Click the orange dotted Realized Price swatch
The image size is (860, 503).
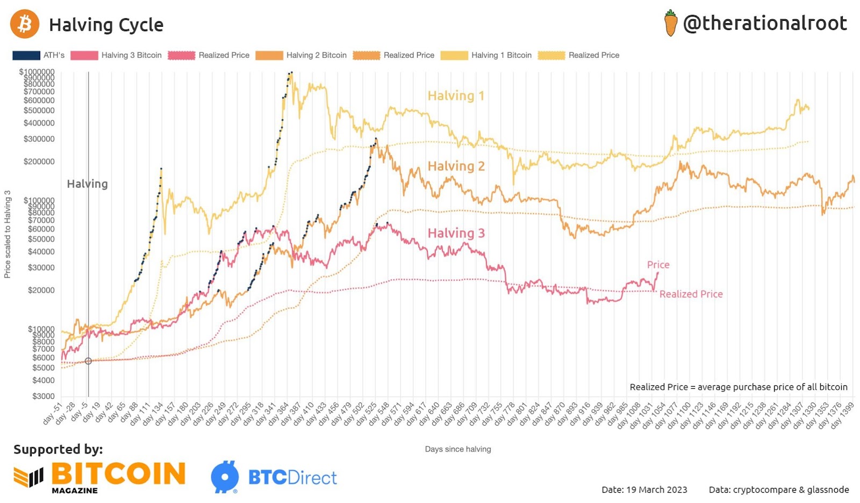tap(366, 55)
